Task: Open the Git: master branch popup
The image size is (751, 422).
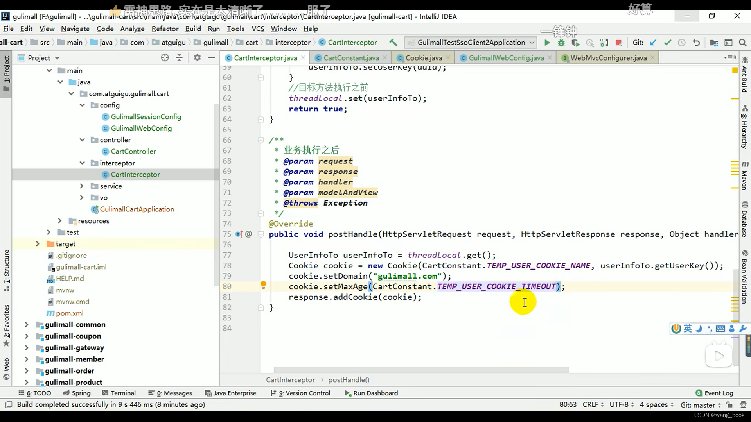Action: click(701, 405)
